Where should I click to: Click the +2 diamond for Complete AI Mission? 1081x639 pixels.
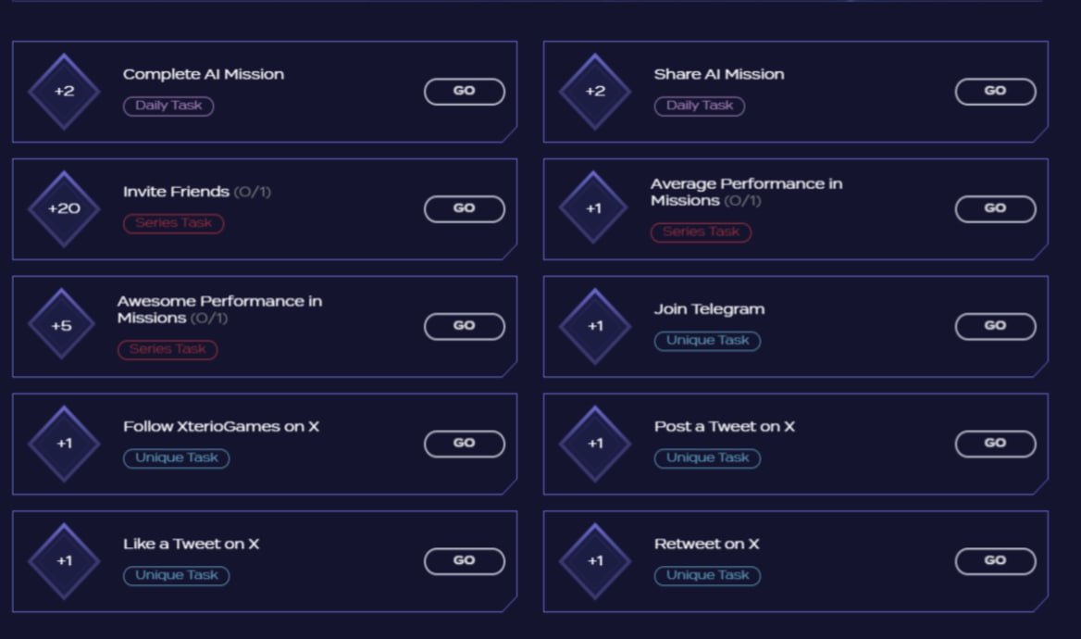coord(64,91)
